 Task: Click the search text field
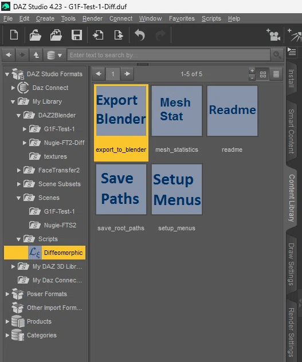coord(168,55)
